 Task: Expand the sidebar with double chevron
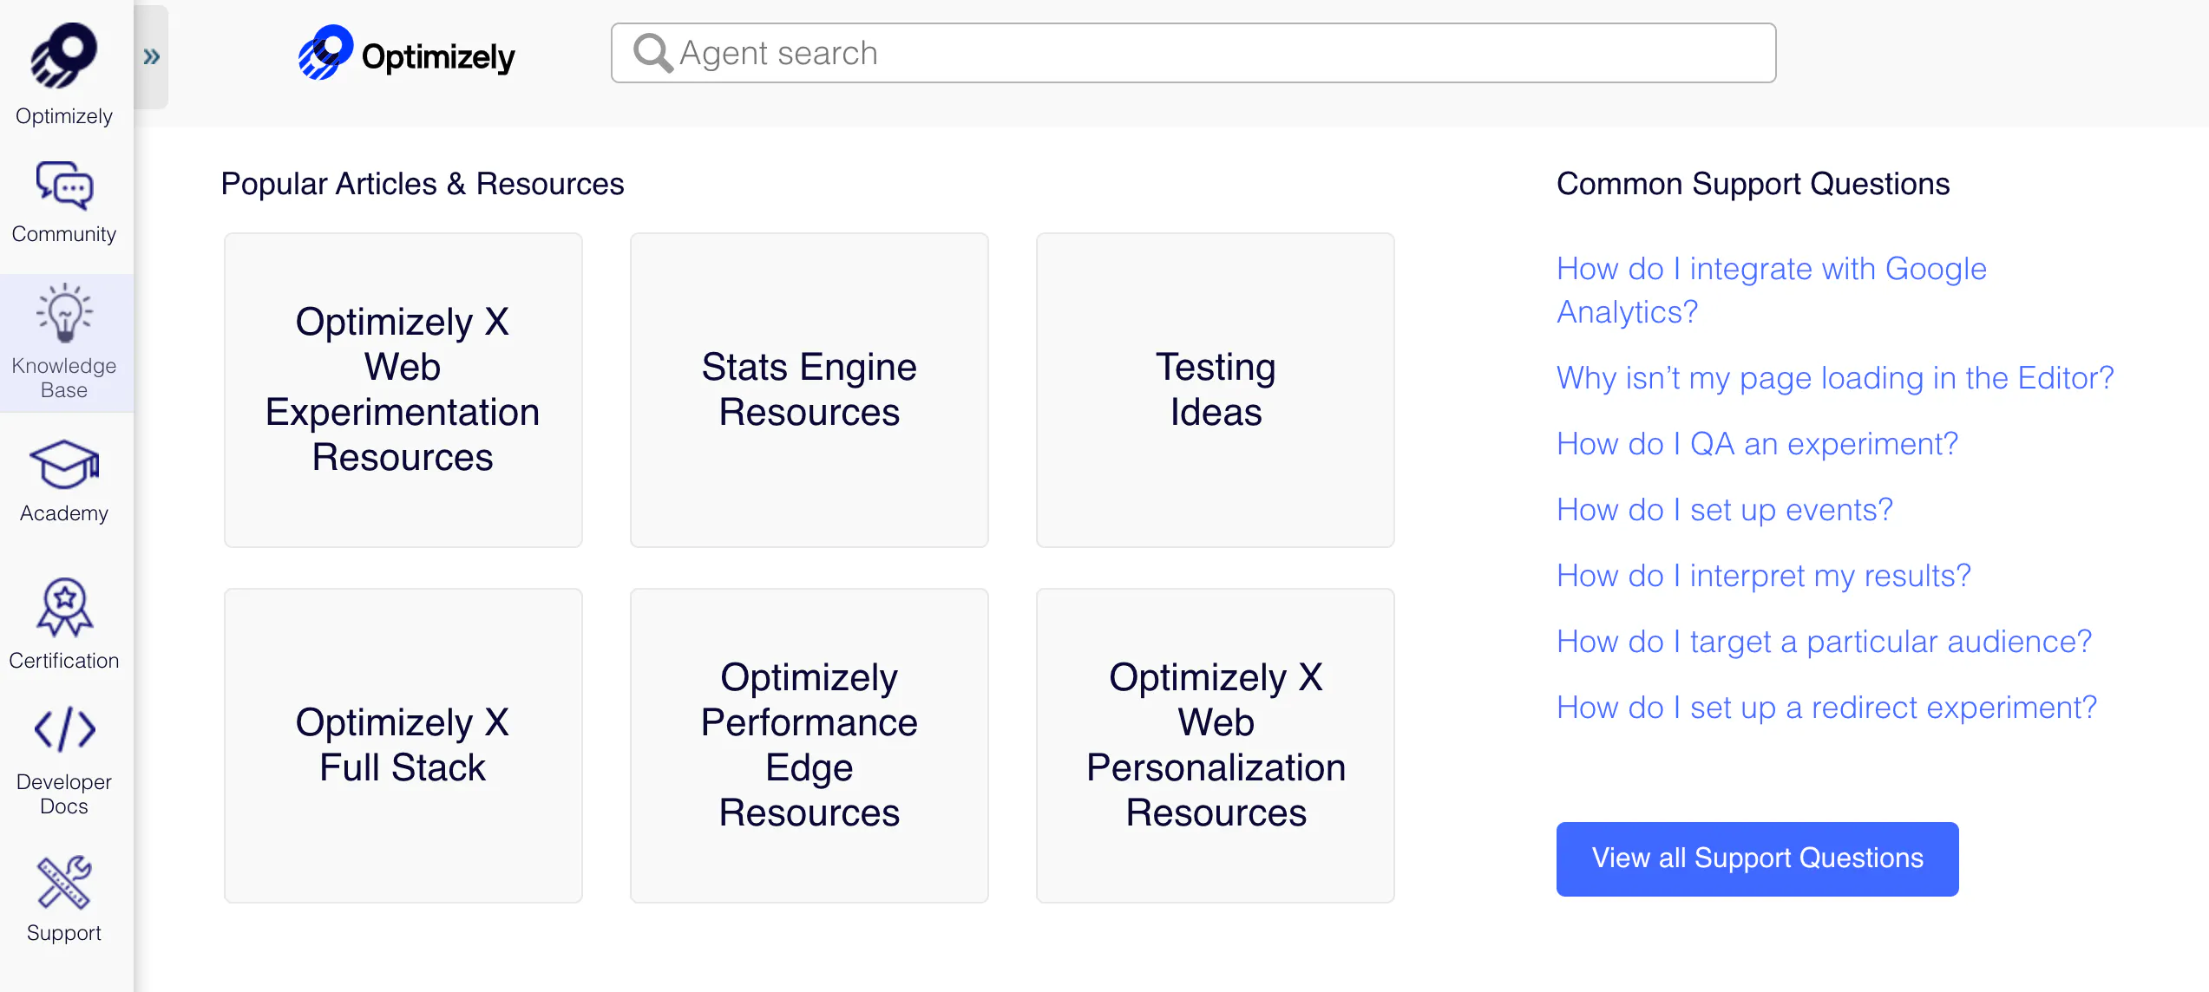click(152, 57)
